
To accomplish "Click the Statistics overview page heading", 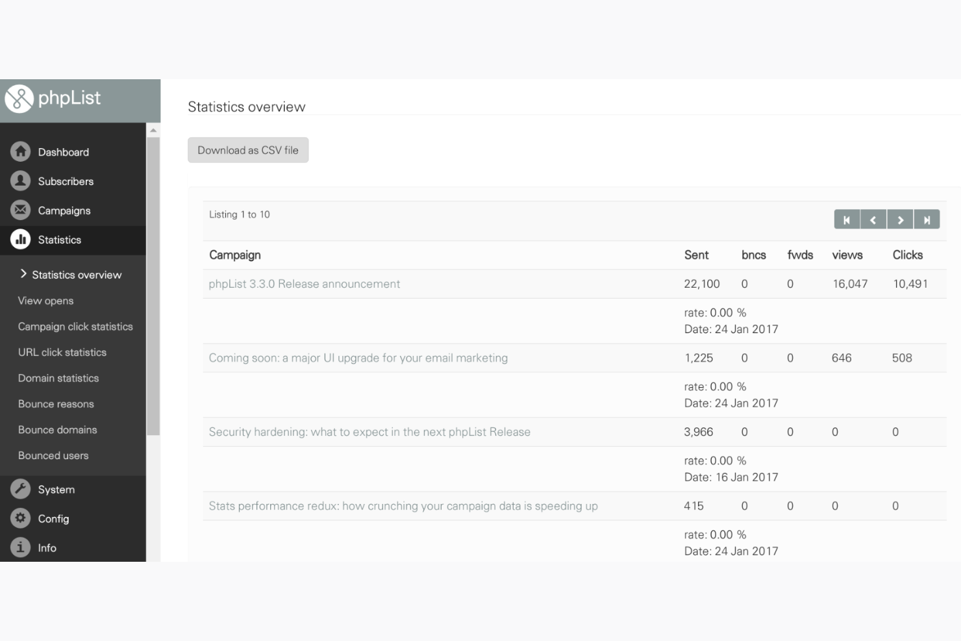I will click(x=247, y=107).
